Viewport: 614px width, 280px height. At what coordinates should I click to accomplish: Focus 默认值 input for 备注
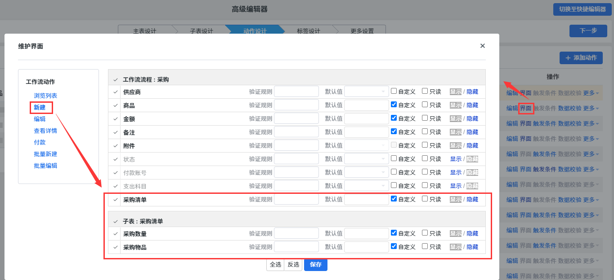(x=367, y=132)
